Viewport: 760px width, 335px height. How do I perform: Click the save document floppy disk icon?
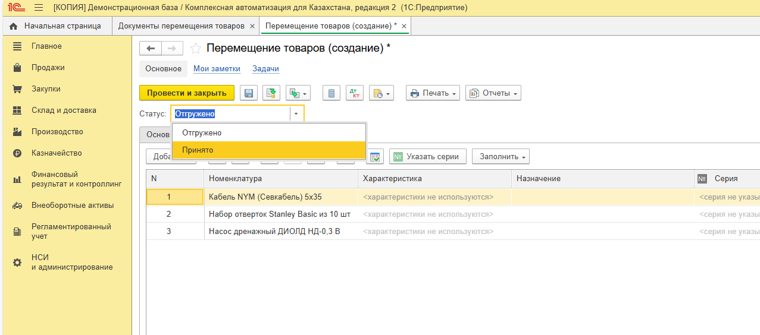[249, 93]
